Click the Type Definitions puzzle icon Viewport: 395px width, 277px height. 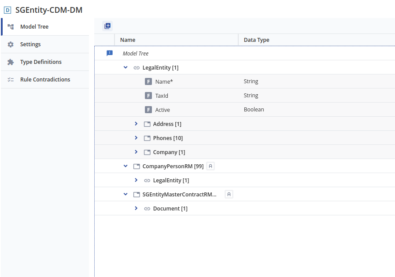pos(11,62)
